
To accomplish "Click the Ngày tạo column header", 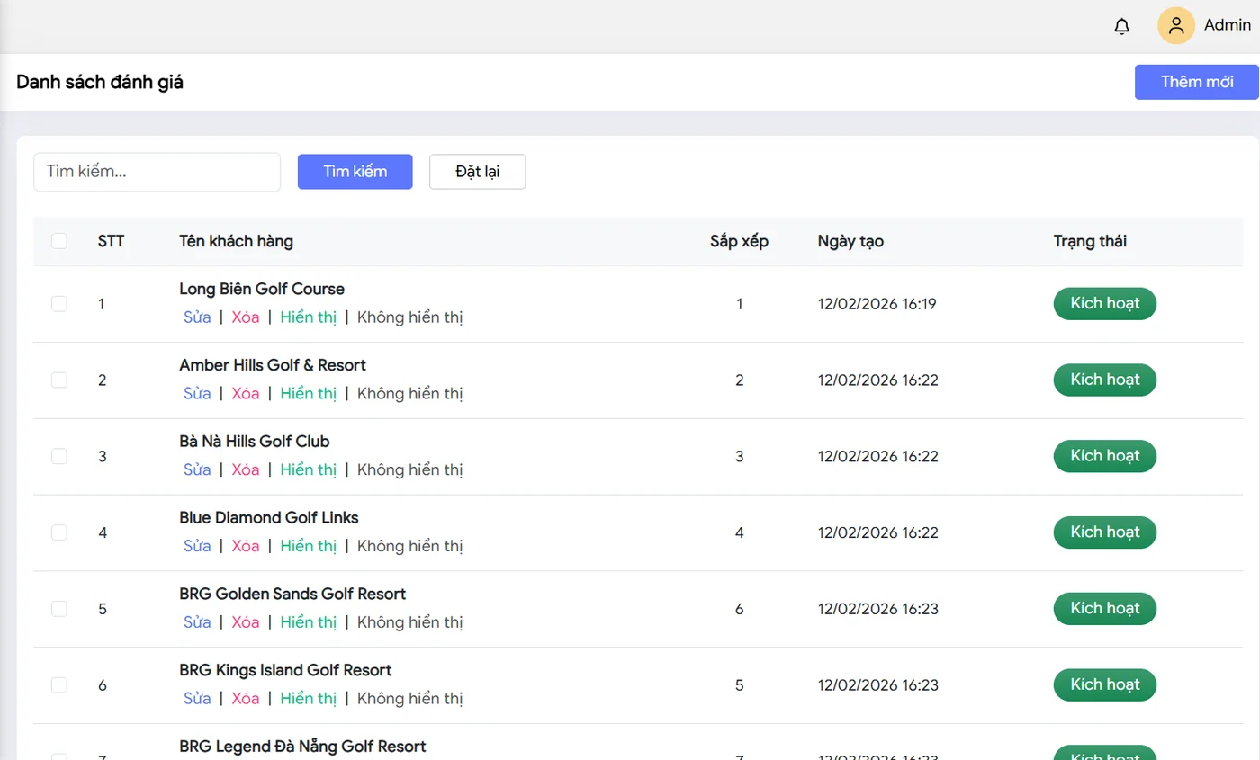I will (x=850, y=241).
